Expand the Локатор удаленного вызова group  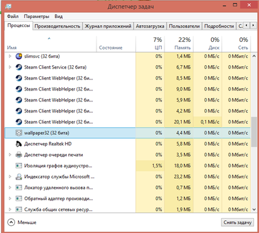10,188
